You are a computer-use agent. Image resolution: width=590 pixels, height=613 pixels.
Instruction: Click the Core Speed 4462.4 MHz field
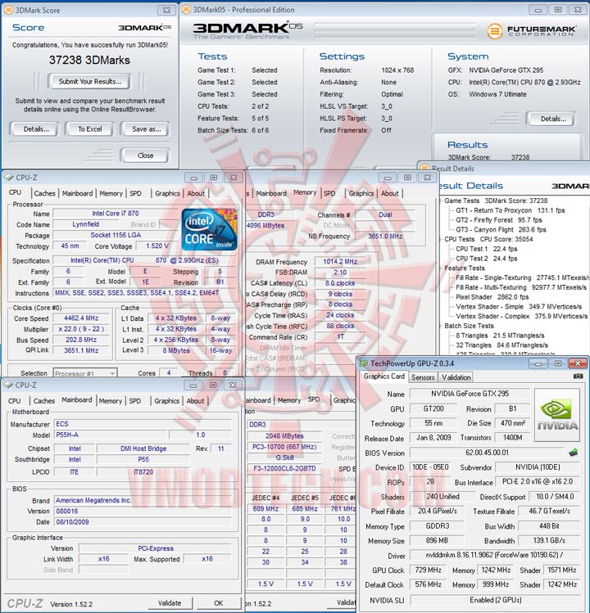pos(81,318)
